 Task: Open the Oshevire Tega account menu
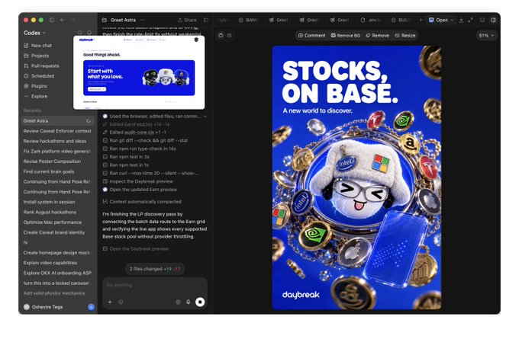tap(43, 307)
